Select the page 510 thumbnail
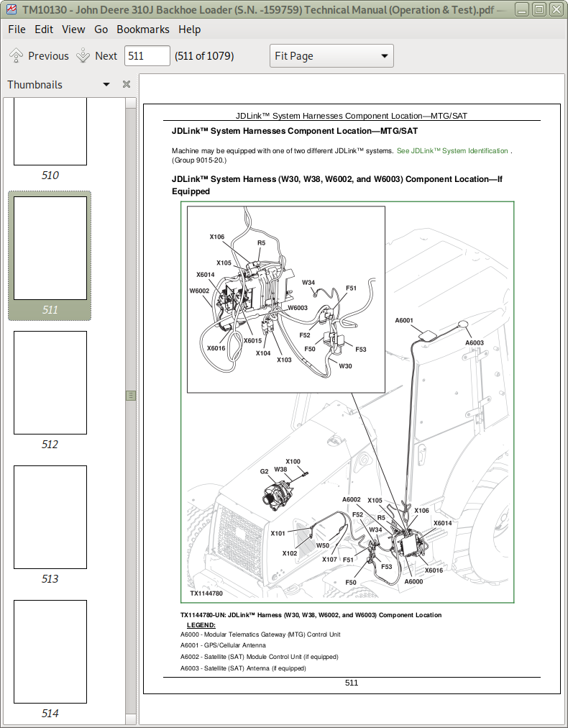The width and height of the screenshot is (568, 728). coord(50,132)
